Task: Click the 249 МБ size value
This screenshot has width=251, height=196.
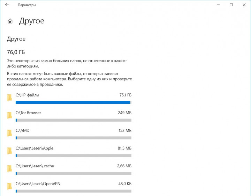Action: click(x=124, y=113)
